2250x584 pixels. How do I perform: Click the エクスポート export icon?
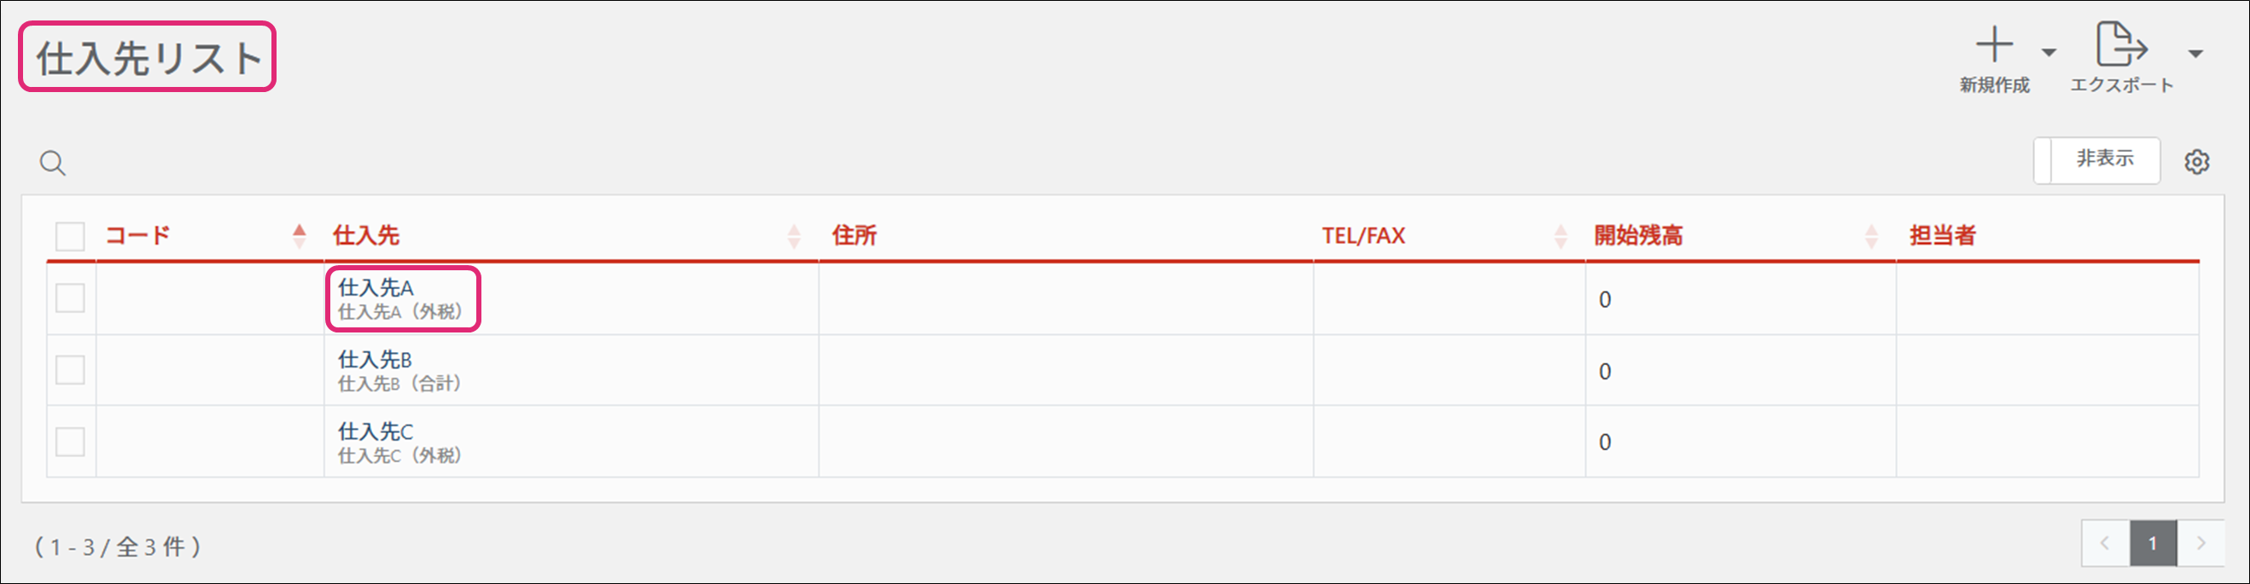coord(2121,44)
